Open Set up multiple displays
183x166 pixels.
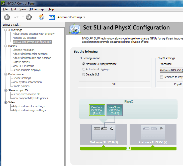tap(27, 70)
